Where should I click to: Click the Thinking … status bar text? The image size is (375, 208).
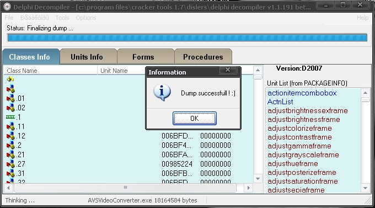coord(20,200)
